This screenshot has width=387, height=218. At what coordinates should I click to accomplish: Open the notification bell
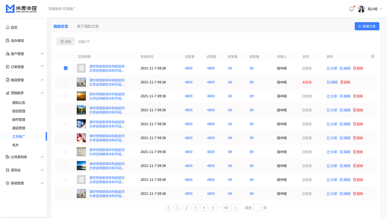(x=351, y=9)
